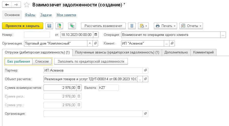Switch to Без разбиения mode
This screenshot has width=229, height=126.
coord(19,61)
